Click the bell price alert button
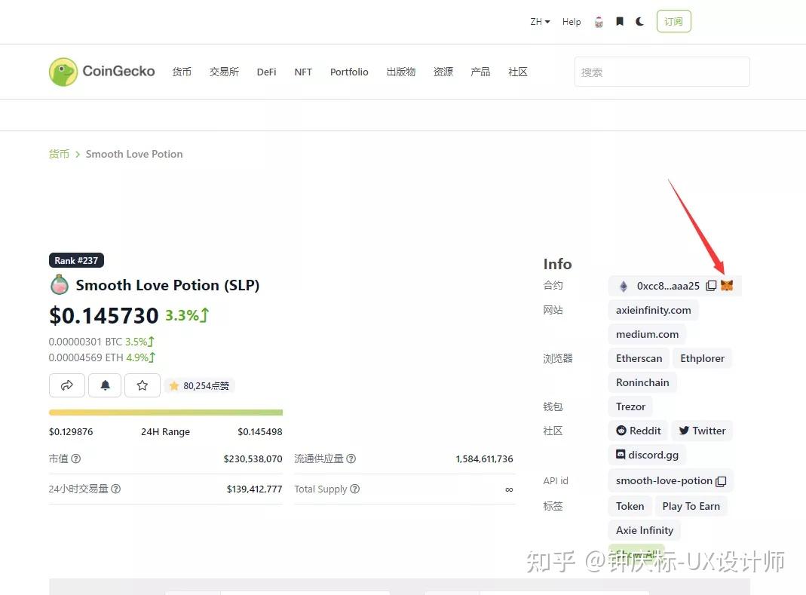 point(105,385)
